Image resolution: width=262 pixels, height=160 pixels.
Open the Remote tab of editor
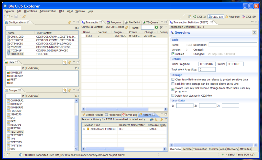(x=187, y=149)
